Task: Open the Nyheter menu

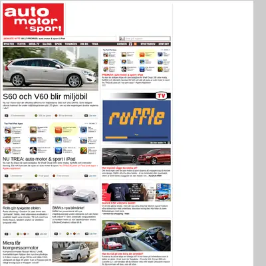Action: click(x=9, y=44)
